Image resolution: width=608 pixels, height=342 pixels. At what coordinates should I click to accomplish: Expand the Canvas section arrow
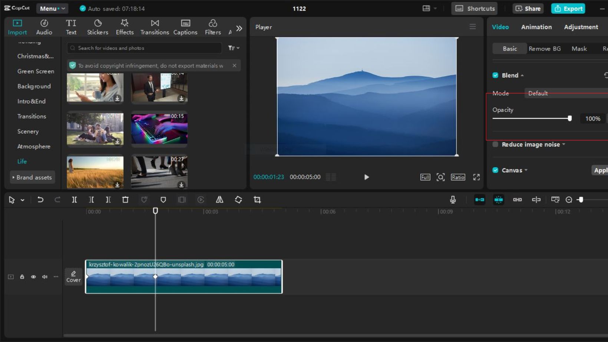coord(526,170)
